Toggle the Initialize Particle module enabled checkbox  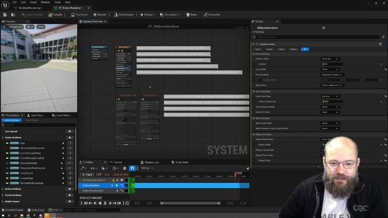(385, 44)
